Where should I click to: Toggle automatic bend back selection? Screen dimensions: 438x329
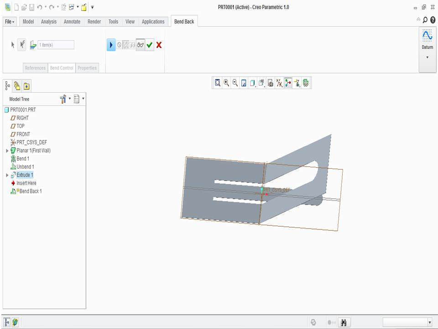[22, 45]
